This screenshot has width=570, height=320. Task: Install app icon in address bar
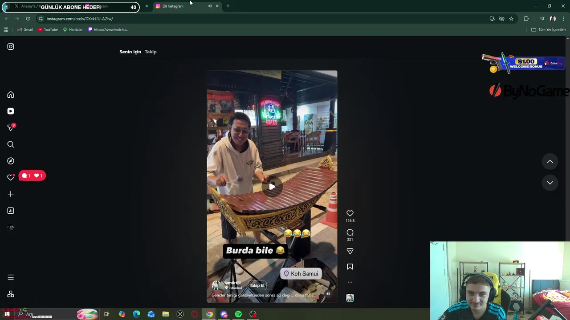(x=492, y=19)
